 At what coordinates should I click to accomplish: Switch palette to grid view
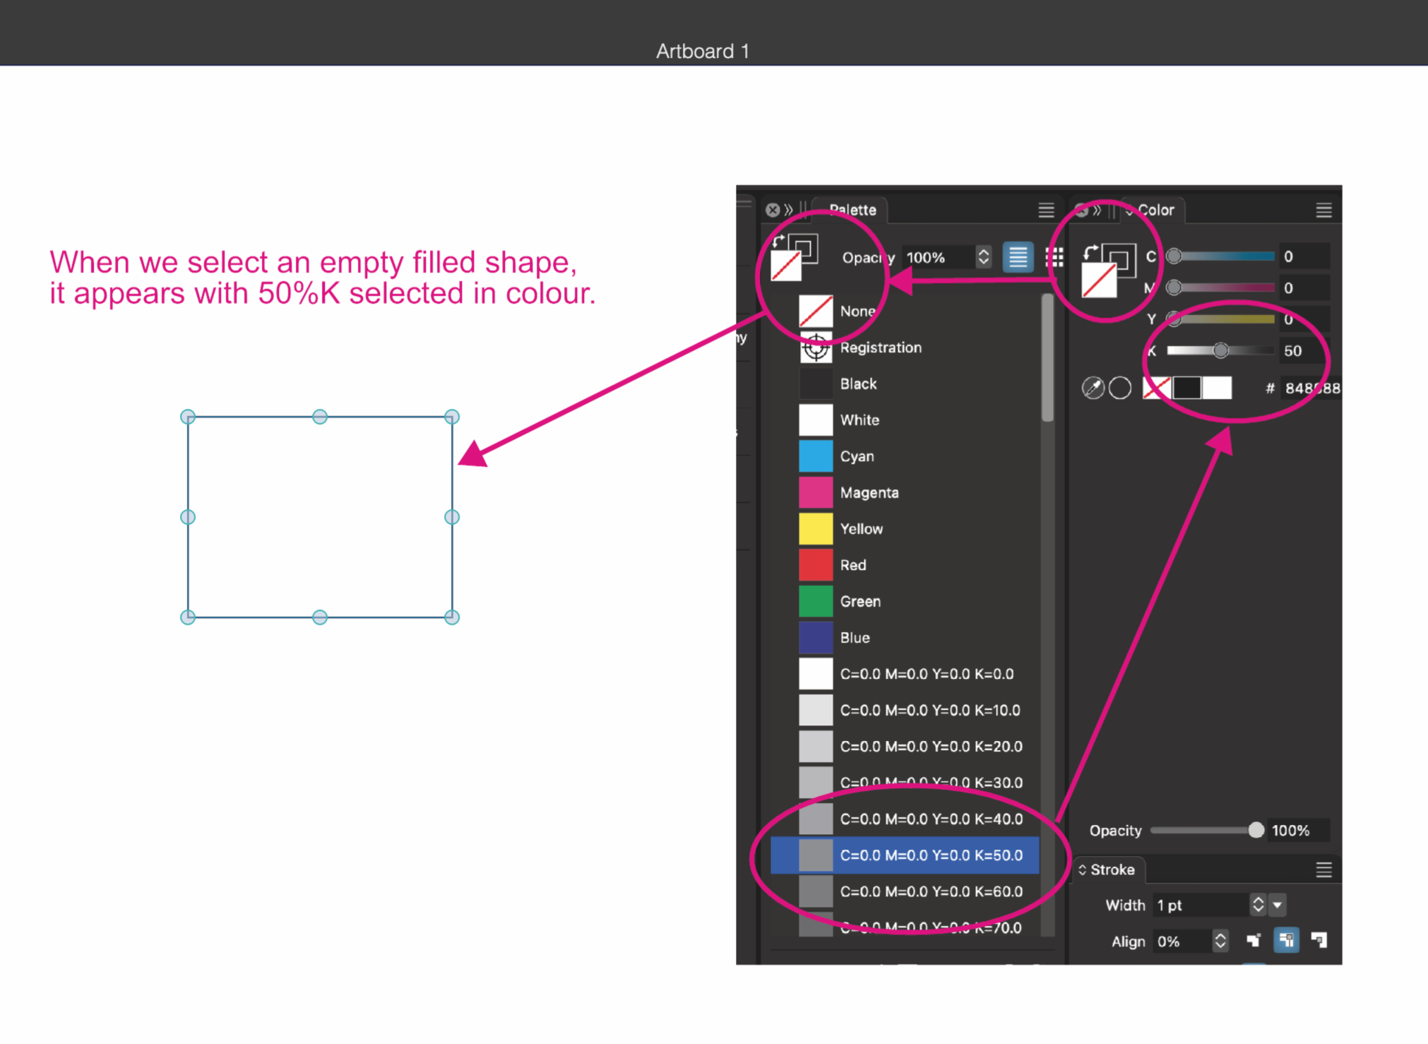click(x=1054, y=257)
